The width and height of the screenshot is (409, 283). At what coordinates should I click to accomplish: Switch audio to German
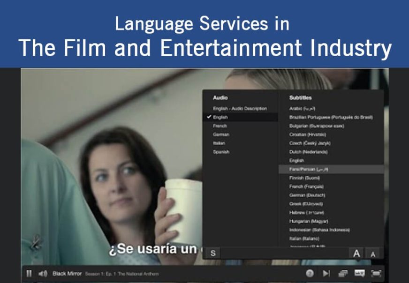221,134
